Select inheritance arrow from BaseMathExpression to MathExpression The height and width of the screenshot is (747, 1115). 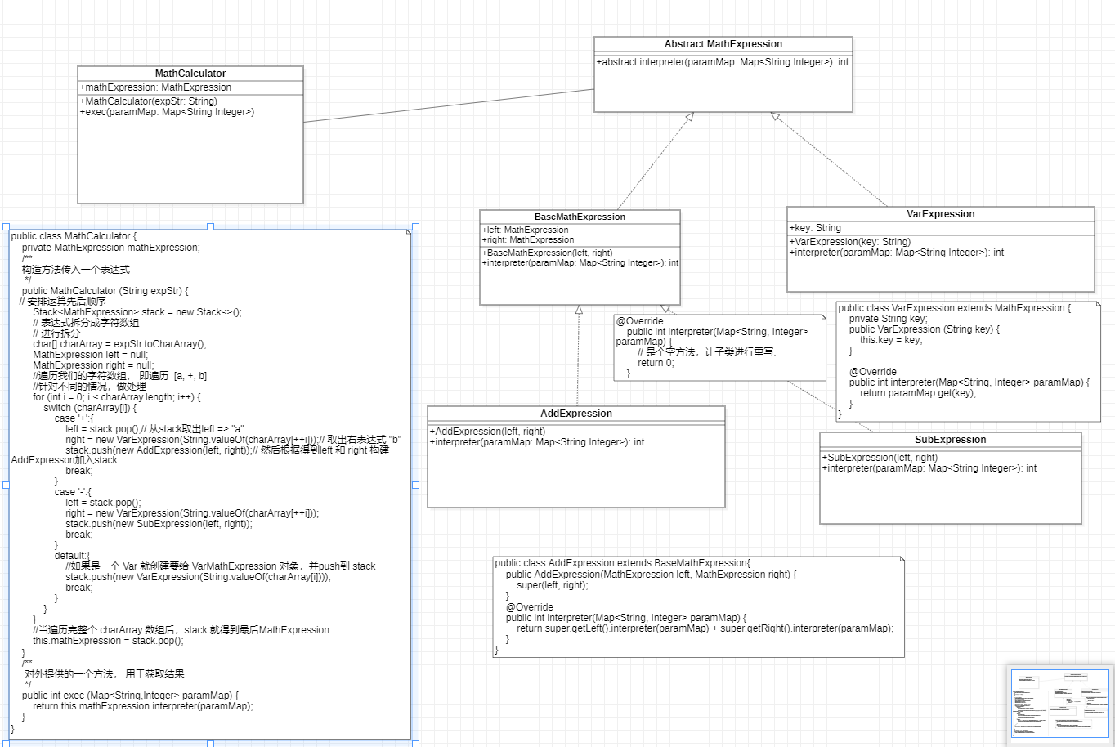(x=656, y=160)
